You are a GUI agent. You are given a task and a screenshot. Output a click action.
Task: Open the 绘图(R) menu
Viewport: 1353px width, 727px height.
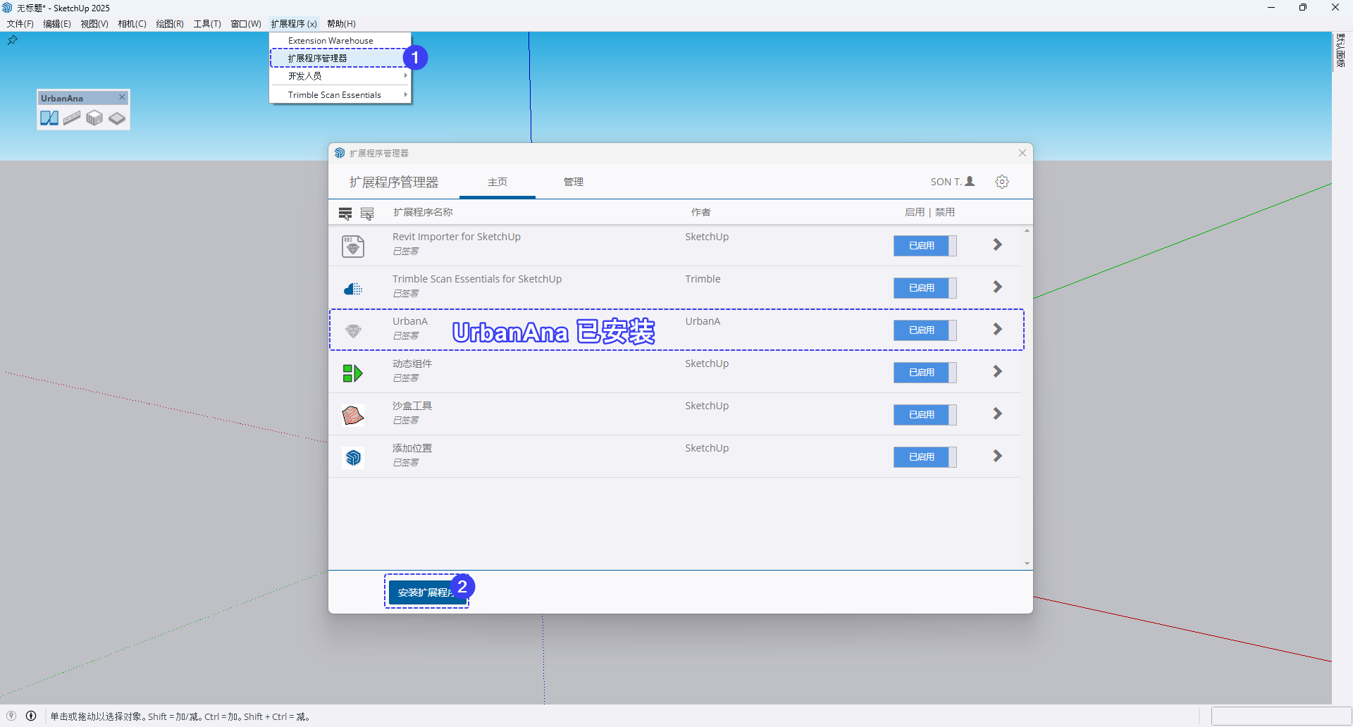coord(170,24)
